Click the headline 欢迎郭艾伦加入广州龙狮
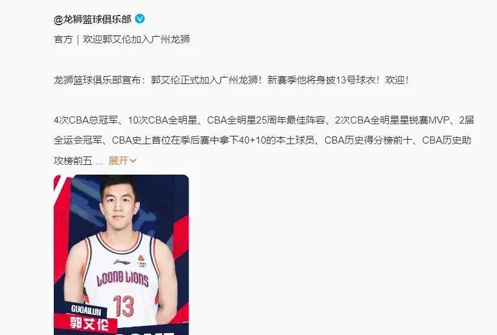This screenshot has height=335, width=497. (136, 39)
